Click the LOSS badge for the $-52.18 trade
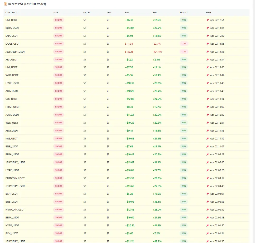Image resolution: width=255 pixels, height=243 pixels. (x=184, y=52)
